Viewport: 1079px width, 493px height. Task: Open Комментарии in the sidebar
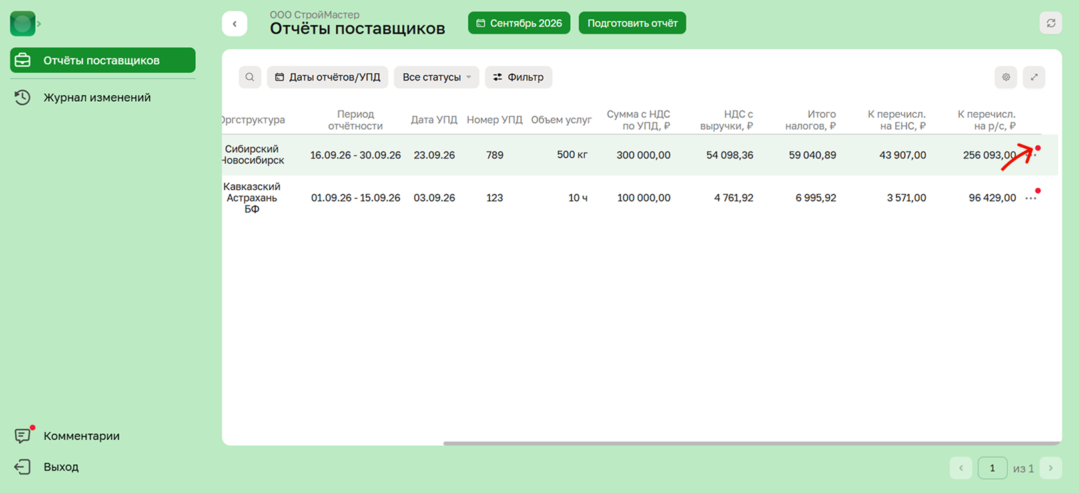pos(81,436)
